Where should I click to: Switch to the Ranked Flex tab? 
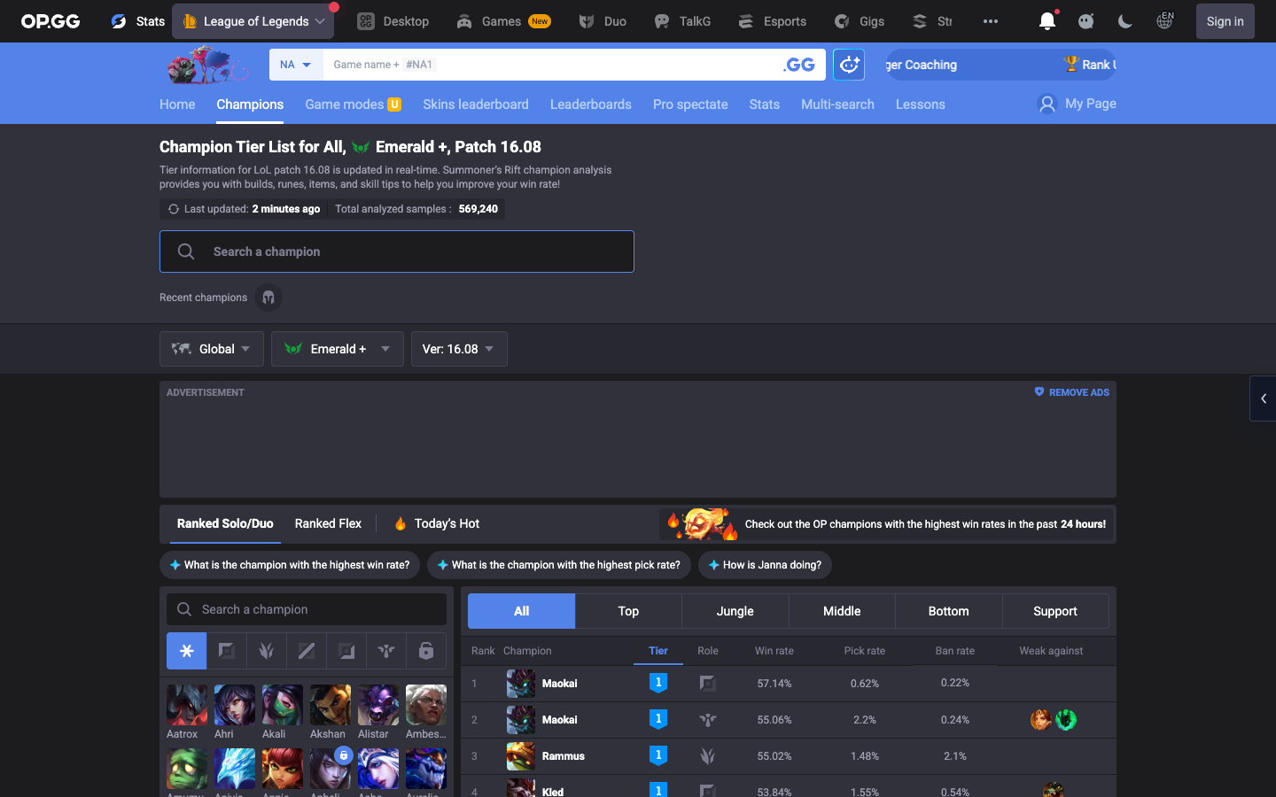(x=327, y=523)
